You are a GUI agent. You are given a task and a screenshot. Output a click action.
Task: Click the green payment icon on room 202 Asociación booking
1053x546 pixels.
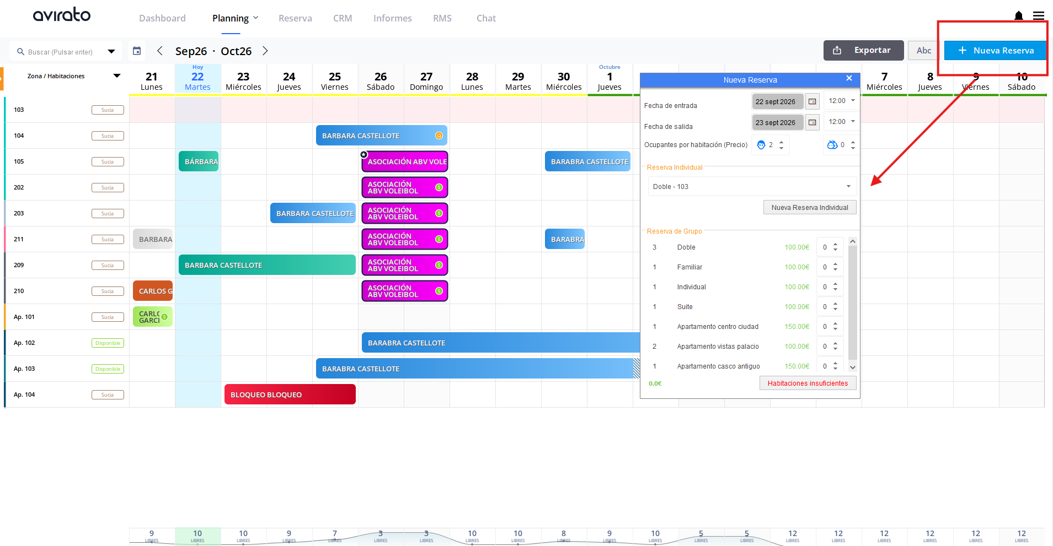439,187
